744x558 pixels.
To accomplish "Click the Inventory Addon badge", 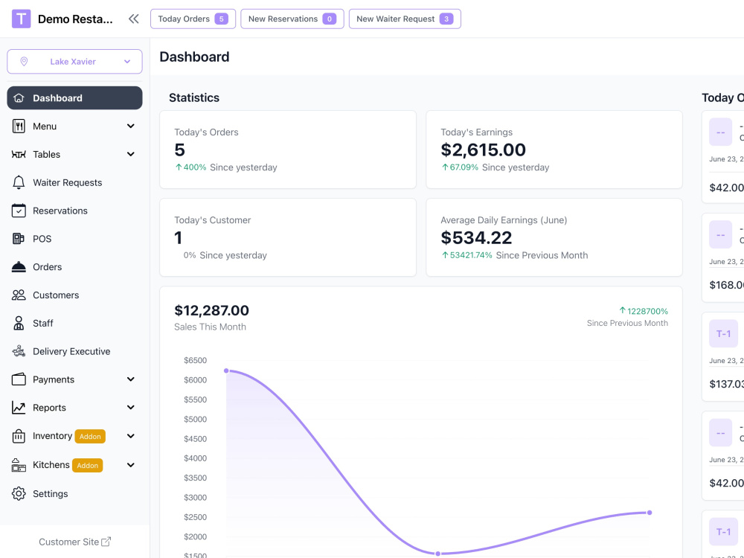I will [x=90, y=437].
